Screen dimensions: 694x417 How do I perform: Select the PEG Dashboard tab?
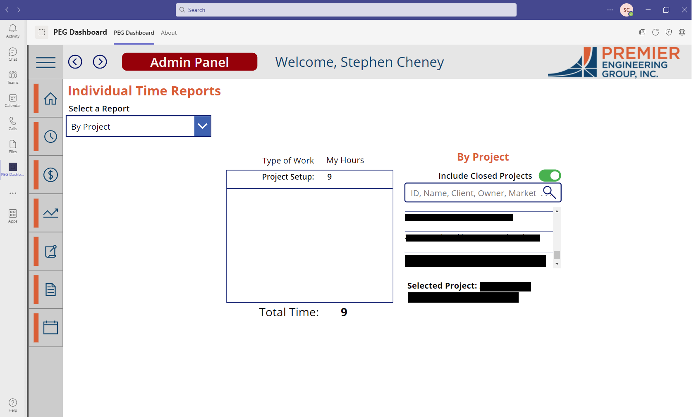(134, 33)
